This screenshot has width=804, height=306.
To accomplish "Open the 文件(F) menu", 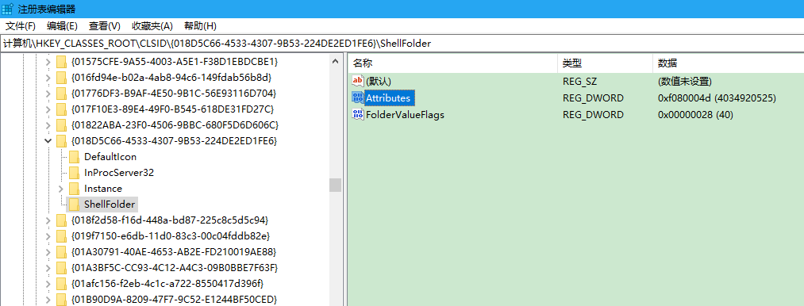I will click(x=21, y=25).
